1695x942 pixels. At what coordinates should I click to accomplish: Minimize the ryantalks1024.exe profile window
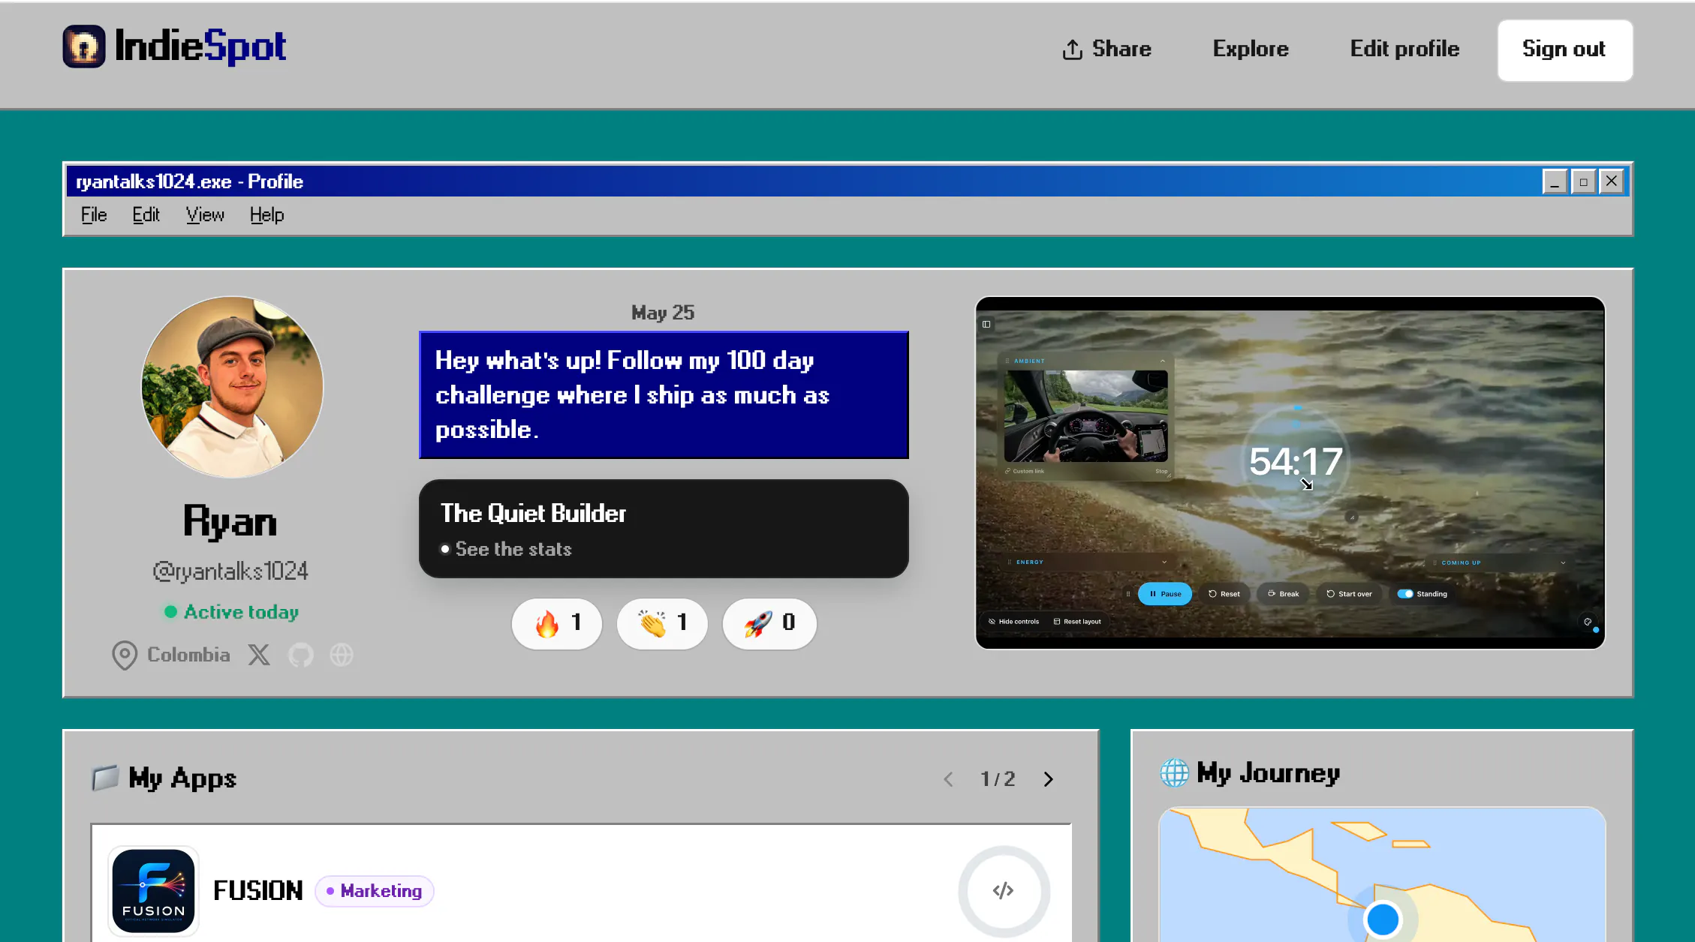(x=1555, y=181)
